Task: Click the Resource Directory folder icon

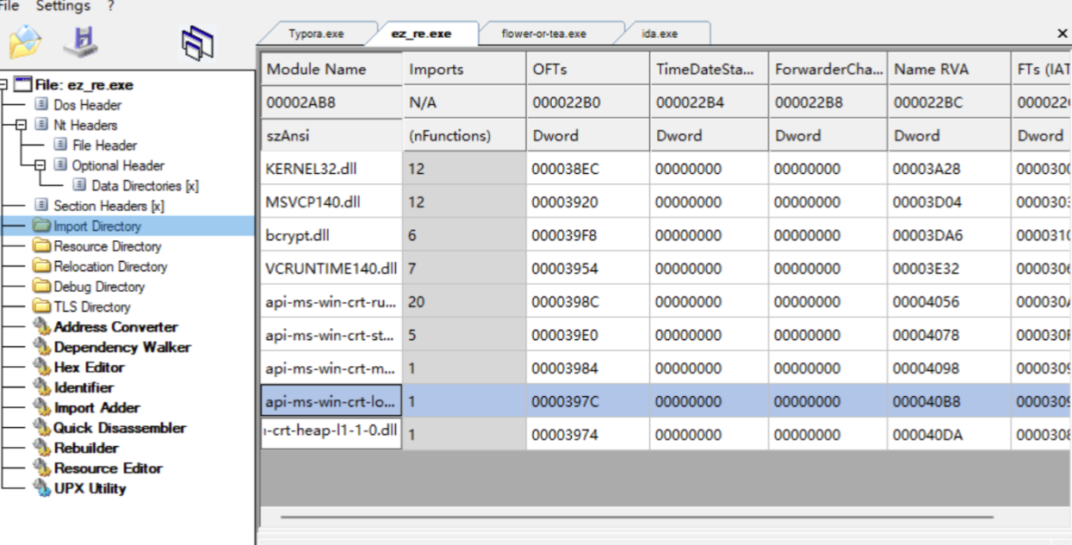Action: click(41, 246)
